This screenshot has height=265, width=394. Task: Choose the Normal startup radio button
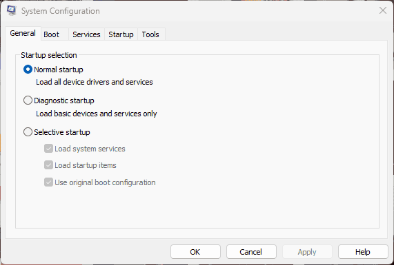[28, 70]
